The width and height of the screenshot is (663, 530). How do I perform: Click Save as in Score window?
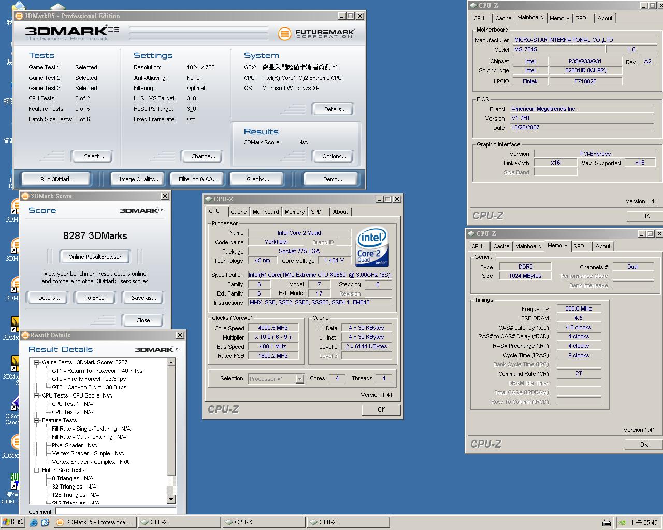pos(143,298)
